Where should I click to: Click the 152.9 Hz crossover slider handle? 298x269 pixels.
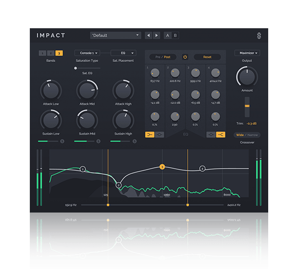(108, 205)
